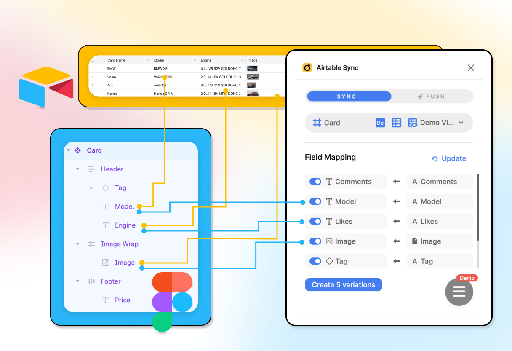The height and width of the screenshot is (351, 512).
Task: Expand the Tag layer
Action: click(91, 188)
